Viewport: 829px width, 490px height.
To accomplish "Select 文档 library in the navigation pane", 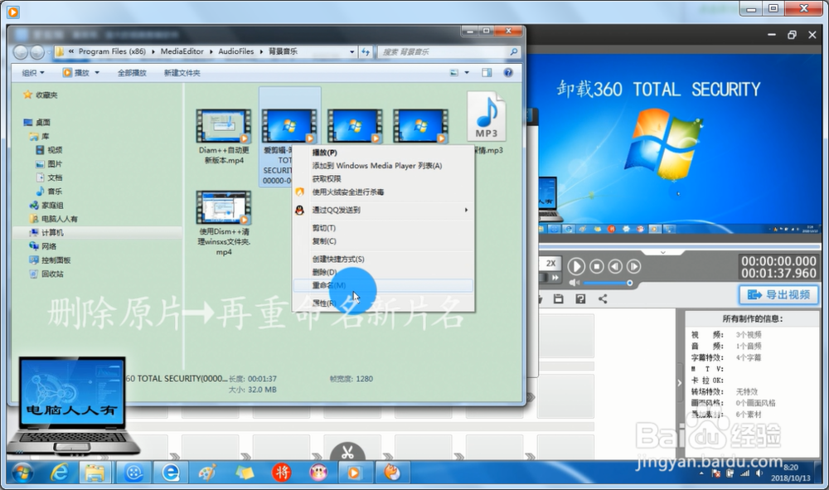I will coord(49,177).
